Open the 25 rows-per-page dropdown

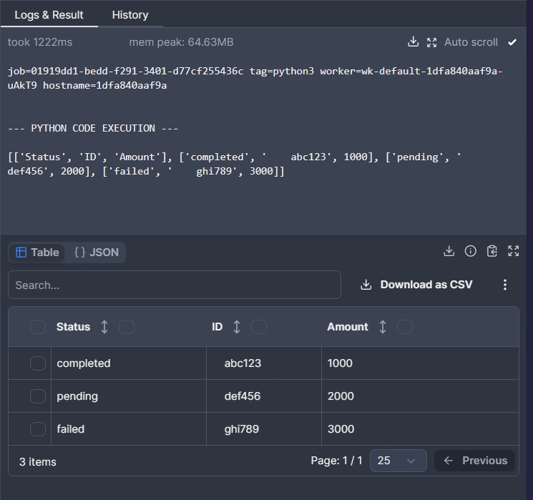tap(398, 461)
